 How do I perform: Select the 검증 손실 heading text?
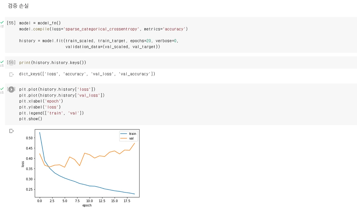18,6
